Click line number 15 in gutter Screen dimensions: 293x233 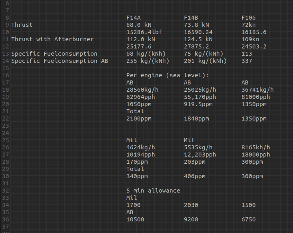(x=6, y=68)
